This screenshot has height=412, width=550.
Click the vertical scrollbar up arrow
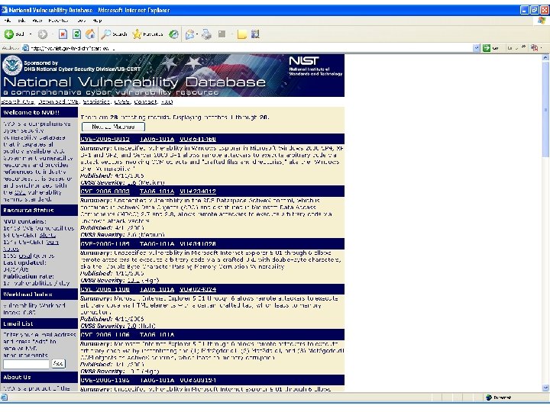pos(545,57)
